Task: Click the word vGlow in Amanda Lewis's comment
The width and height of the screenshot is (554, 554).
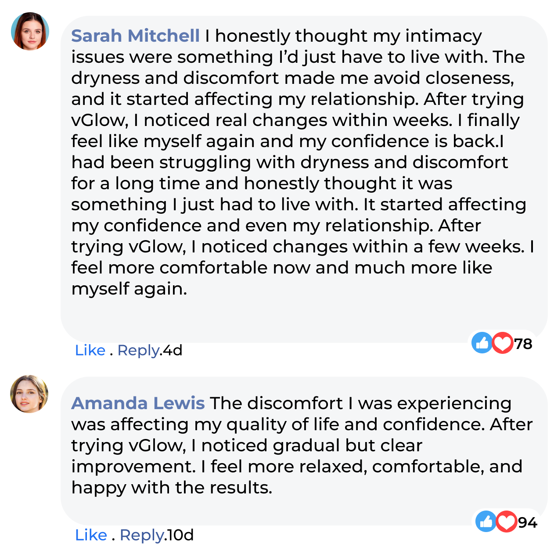Action: (x=155, y=446)
